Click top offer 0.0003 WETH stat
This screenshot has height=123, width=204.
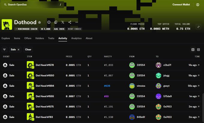[x=160, y=27]
